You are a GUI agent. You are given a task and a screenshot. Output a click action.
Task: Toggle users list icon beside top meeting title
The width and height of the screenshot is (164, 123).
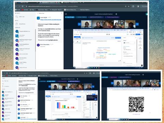pos(66,14)
